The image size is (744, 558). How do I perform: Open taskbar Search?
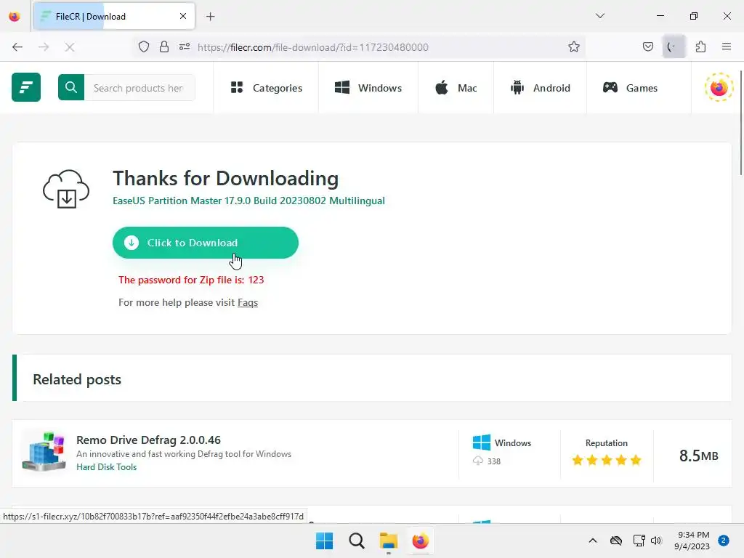356,541
